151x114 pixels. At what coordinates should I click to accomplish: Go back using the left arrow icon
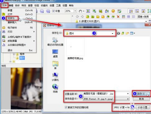click(x=77, y=16)
